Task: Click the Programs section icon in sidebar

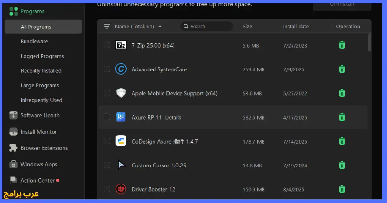Action: pyautogui.click(x=14, y=11)
